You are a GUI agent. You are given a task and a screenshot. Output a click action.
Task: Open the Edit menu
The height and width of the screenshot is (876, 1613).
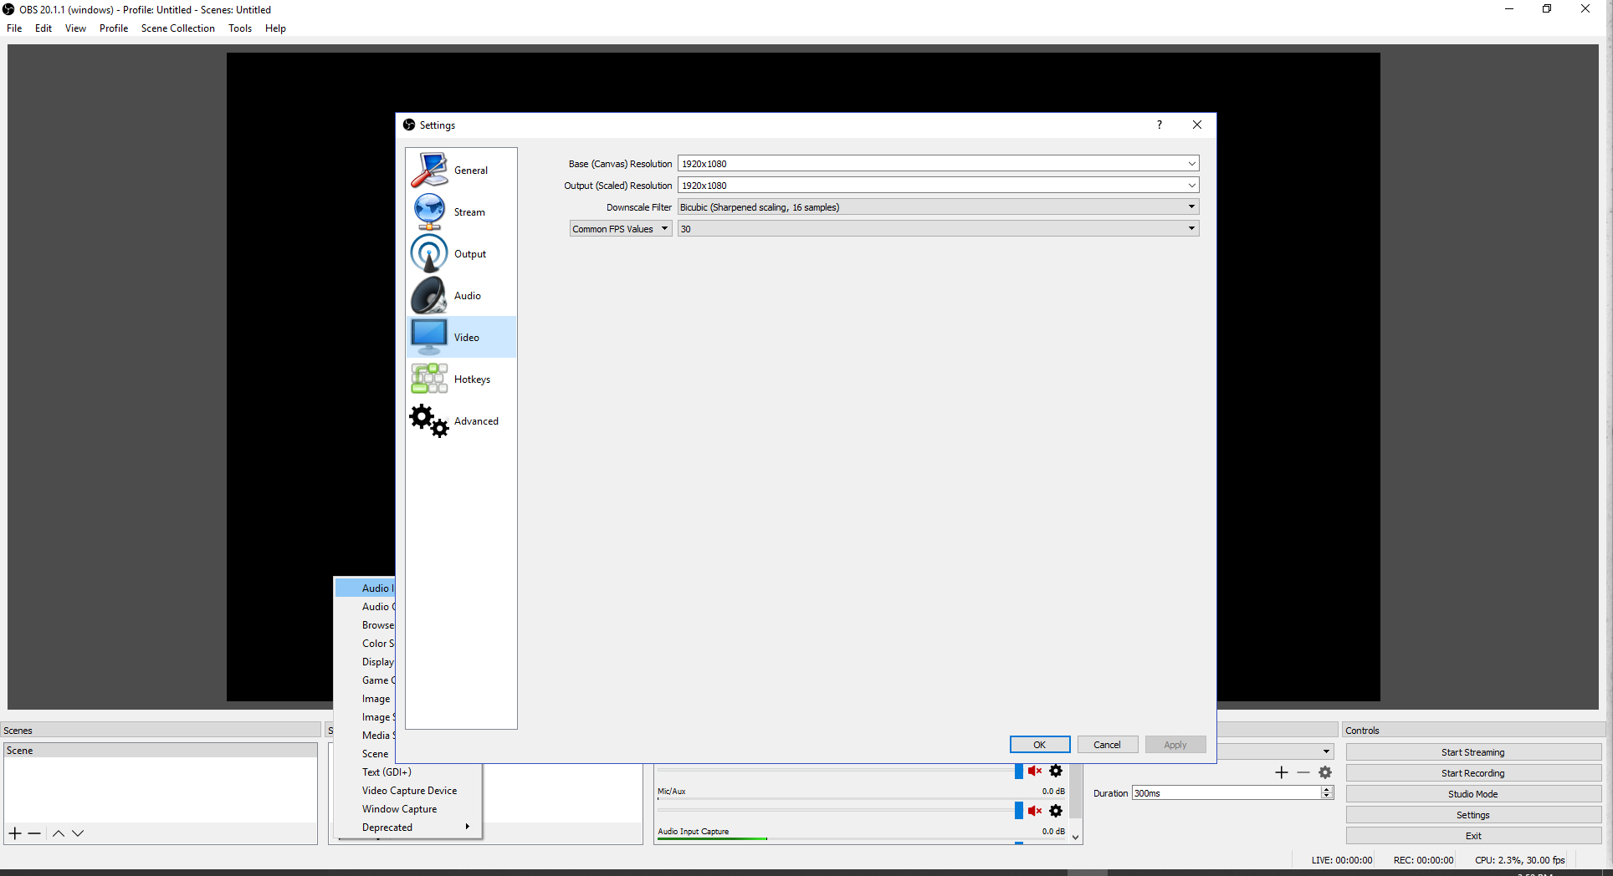pyautogui.click(x=44, y=28)
